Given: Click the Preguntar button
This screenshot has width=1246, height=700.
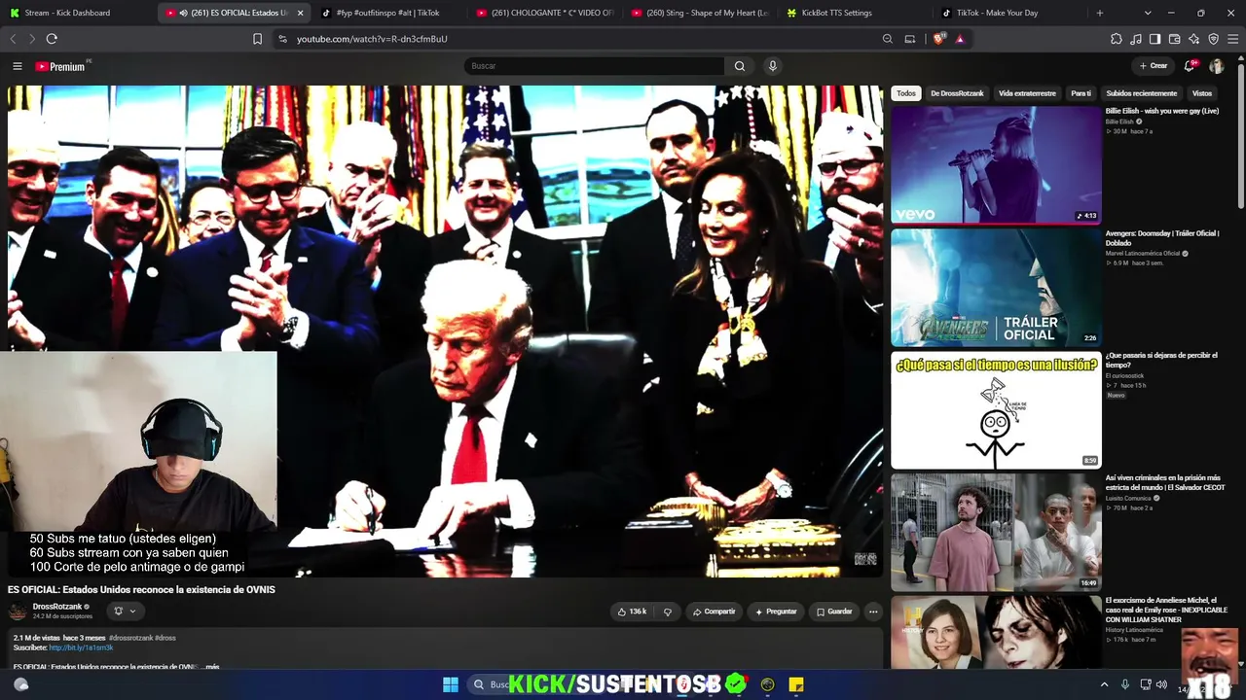Looking at the screenshot, I should click(776, 612).
